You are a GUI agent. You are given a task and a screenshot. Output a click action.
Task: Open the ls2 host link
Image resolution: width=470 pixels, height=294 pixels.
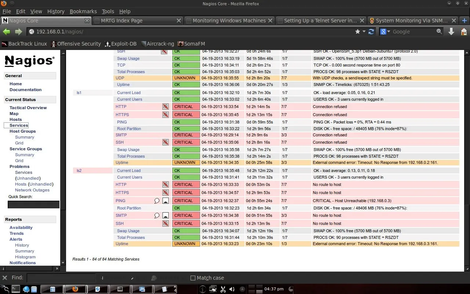pyautogui.click(x=79, y=171)
